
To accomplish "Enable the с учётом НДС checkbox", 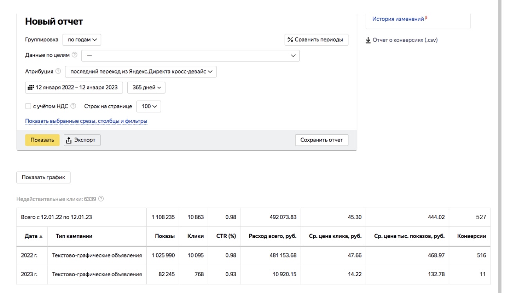I will click(28, 106).
